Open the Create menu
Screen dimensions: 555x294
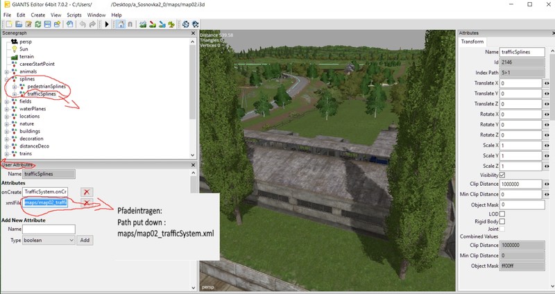point(37,15)
